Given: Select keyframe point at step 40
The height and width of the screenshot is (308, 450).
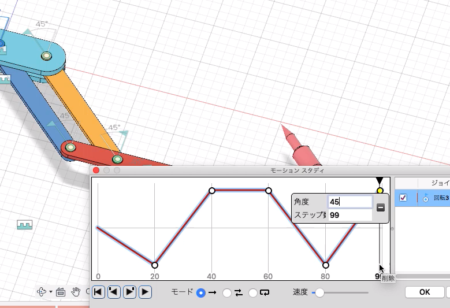Looking at the screenshot, I should click(x=212, y=191).
